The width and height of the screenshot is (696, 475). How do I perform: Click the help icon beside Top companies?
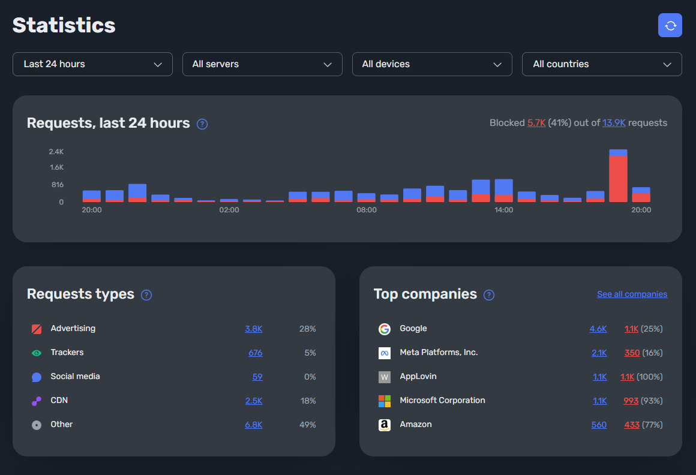[x=488, y=294]
